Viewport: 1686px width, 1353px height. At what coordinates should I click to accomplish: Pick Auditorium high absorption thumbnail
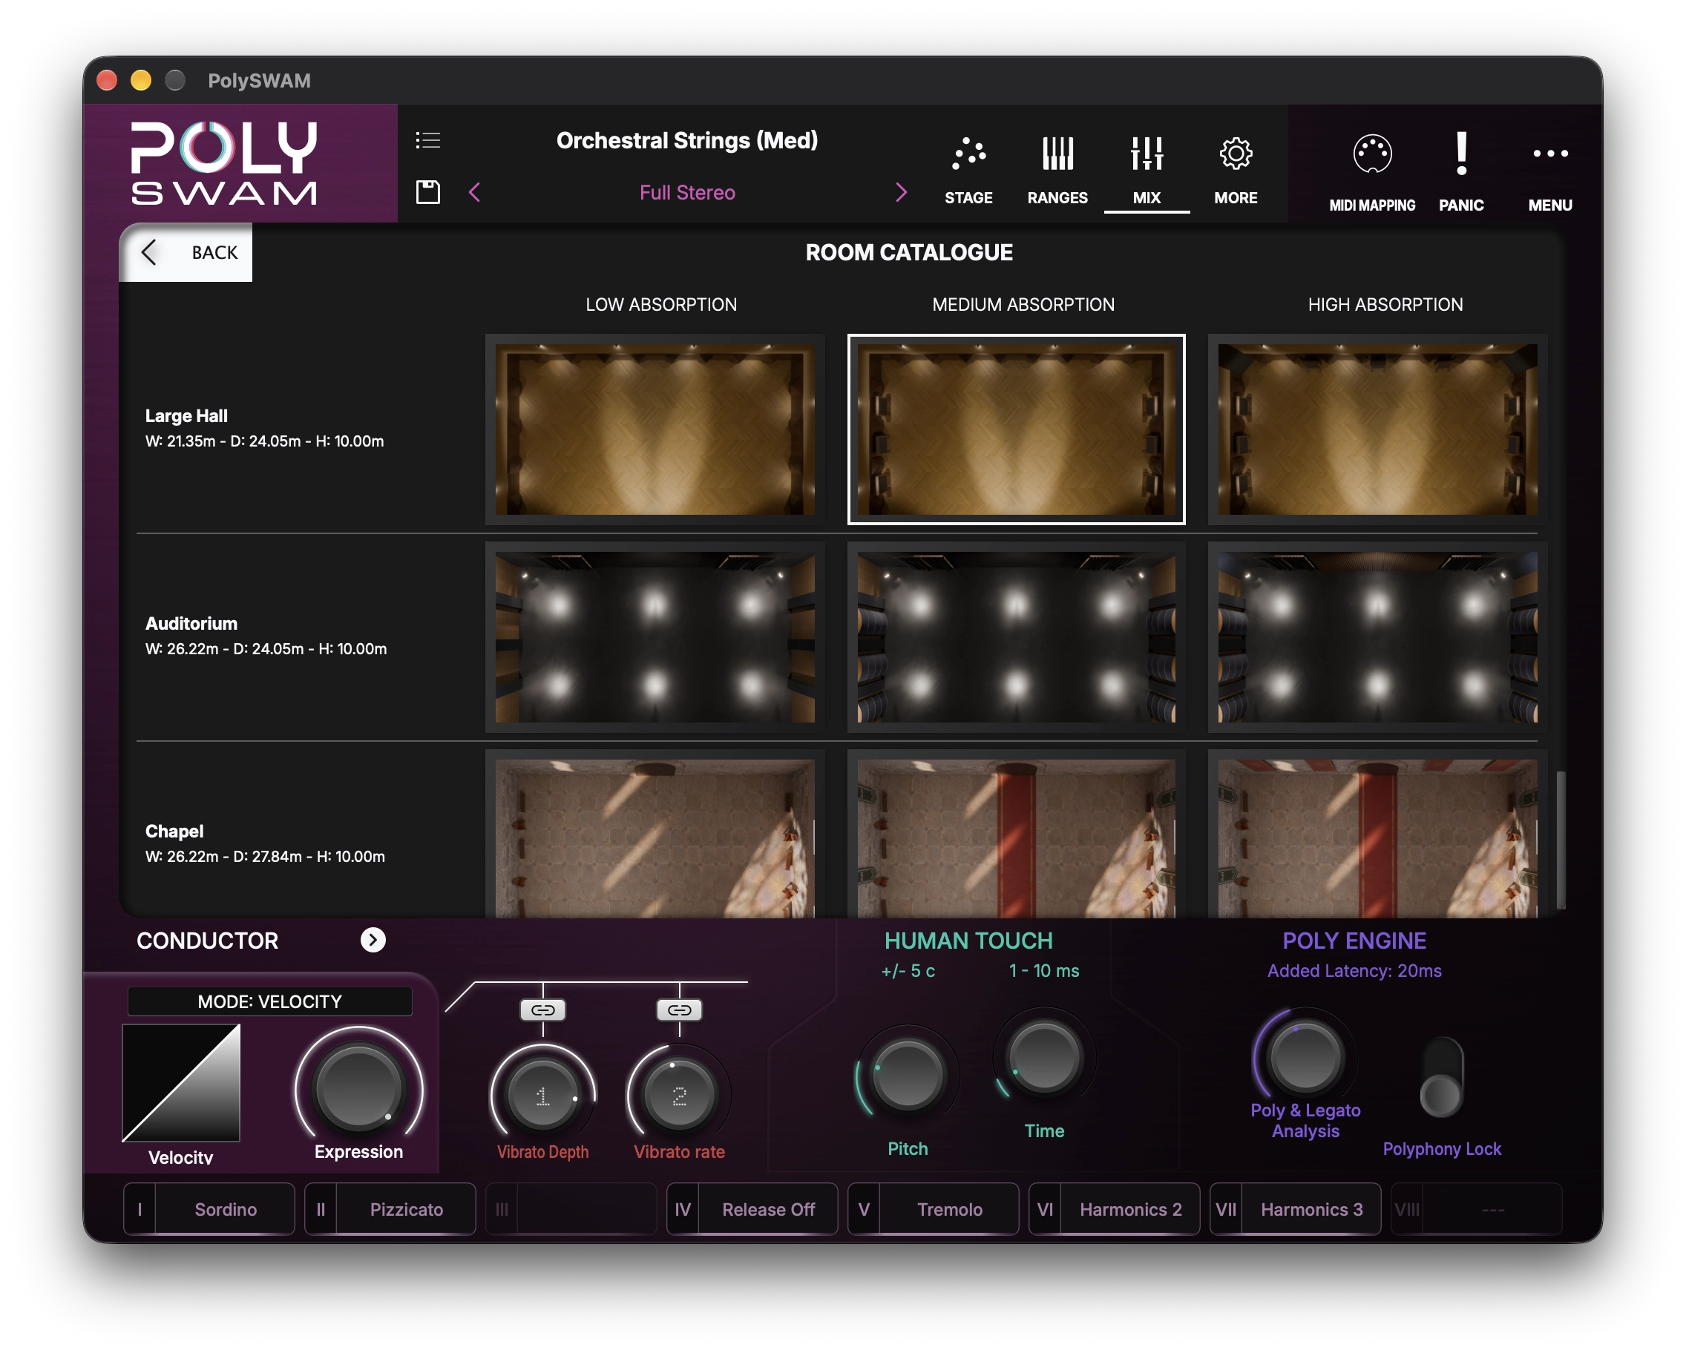point(1377,637)
